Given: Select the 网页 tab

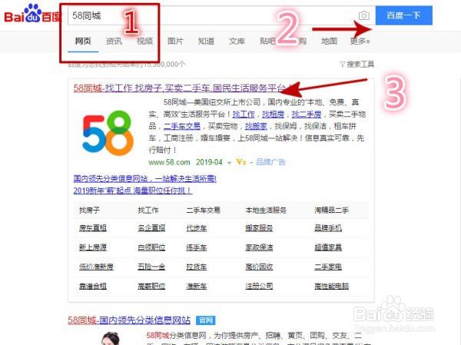Looking at the screenshot, I should tap(83, 41).
